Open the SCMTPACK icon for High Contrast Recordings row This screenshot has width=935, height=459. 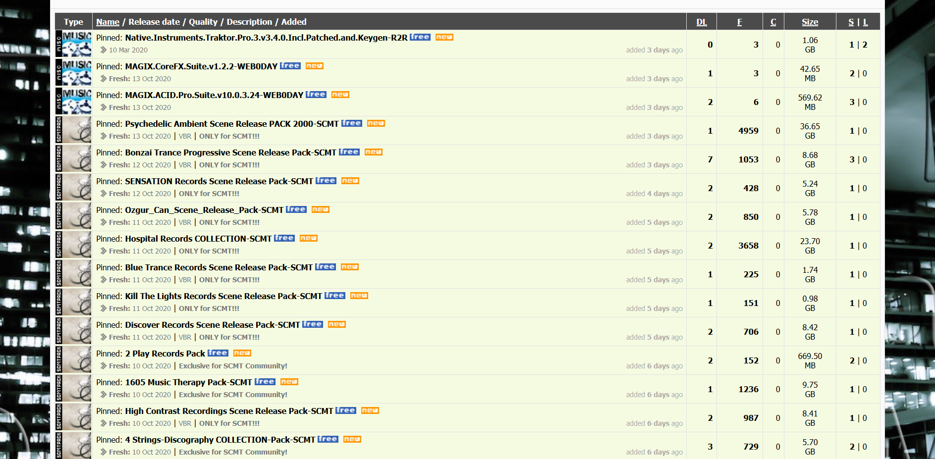[73, 417]
